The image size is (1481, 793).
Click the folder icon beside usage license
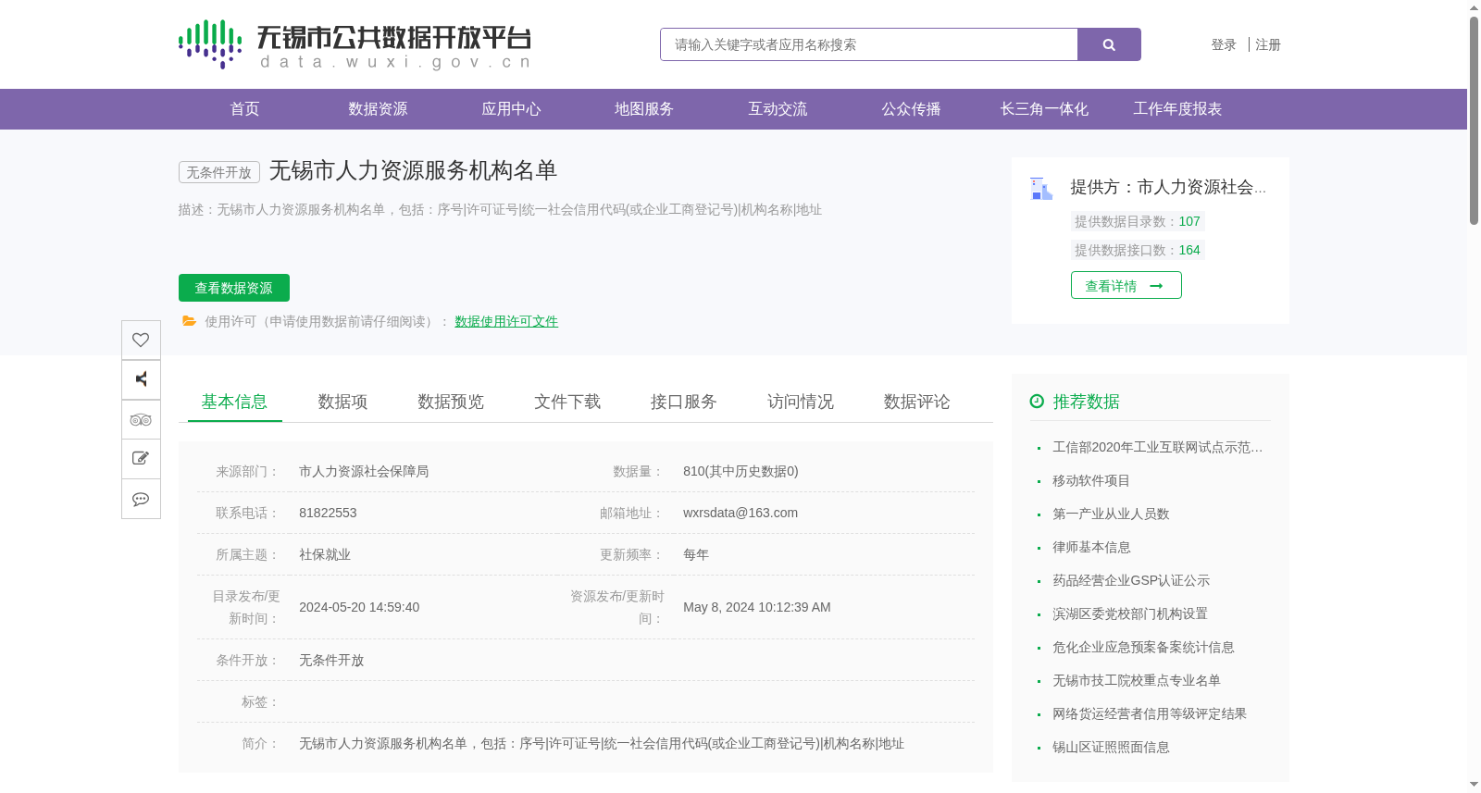coord(189,321)
